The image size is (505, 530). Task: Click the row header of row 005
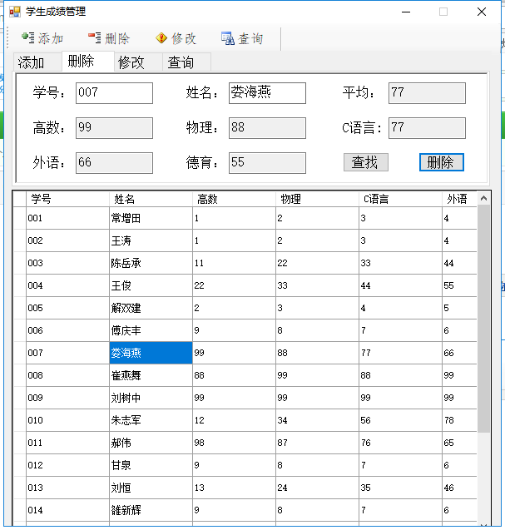20,308
